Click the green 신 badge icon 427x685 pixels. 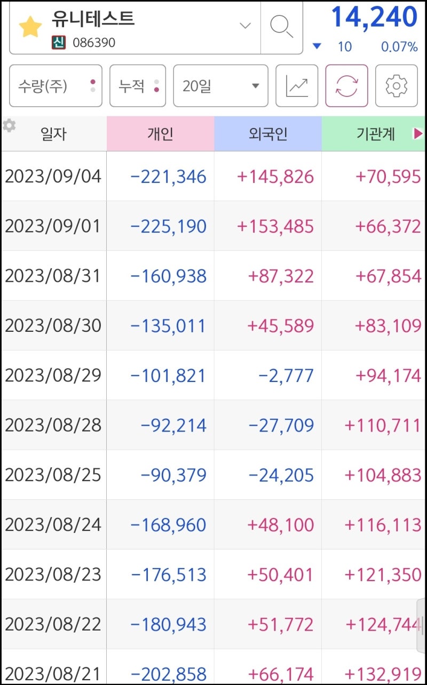(58, 42)
